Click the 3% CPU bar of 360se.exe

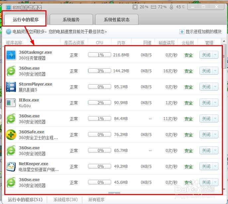[100, 71]
